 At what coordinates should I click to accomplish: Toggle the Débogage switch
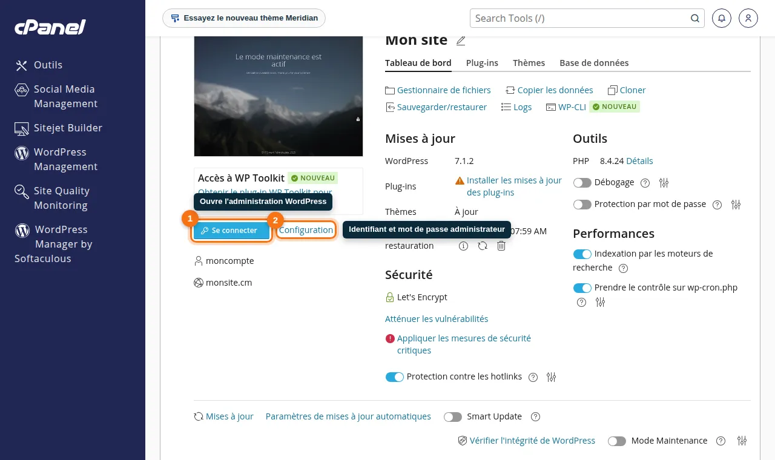582,183
